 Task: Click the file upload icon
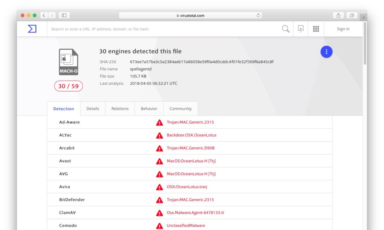[x=300, y=28]
